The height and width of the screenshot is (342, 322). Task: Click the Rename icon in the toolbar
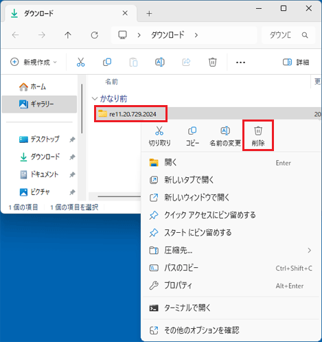pyautogui.click(x=160, y=62)
